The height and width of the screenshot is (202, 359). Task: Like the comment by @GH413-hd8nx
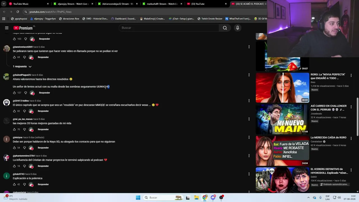click(x=14, y=111)
